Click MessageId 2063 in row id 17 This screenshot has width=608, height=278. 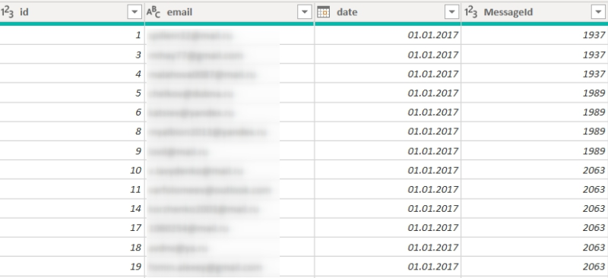click(535, 228)
